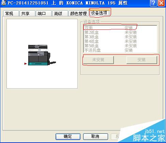The width and height of the screenshot is (166, 143).
Task: Open the 共享 tab
Action: pos(27,13)
